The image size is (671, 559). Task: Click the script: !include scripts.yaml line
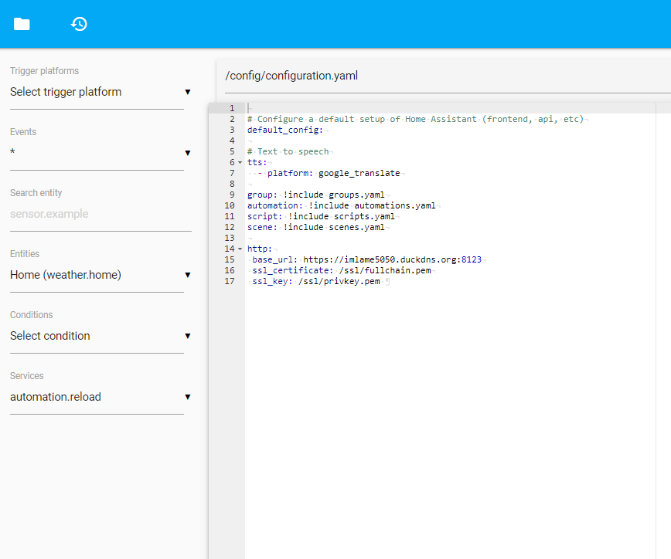pyautogui.click(x=321, y=216)
